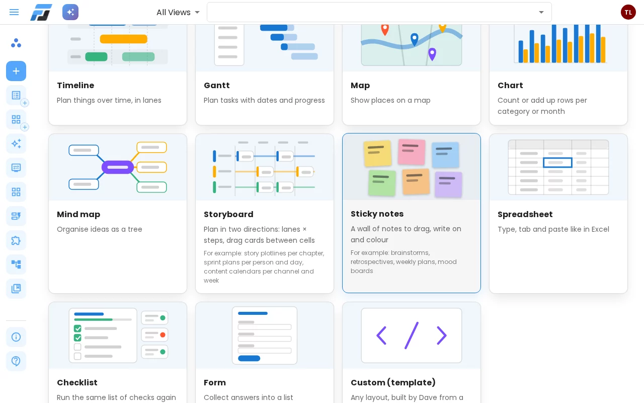The height and width of the screenshot is (403, 644).
Task: Select the Sticky notes card title
Action: click(x=377, y=214)
